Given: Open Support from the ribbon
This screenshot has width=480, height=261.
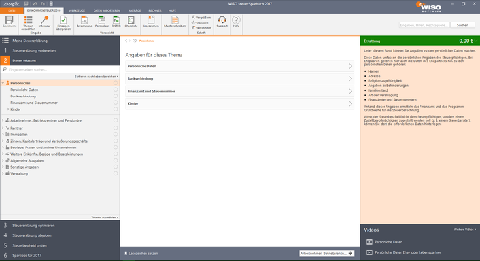Looking at the screenshot, I should pos(222,22).
